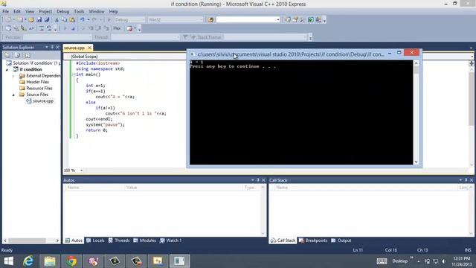This screenshot has width=476, height=268.
Task: Switch to the Watch 1 tab
Action: [x=170, y=240]
